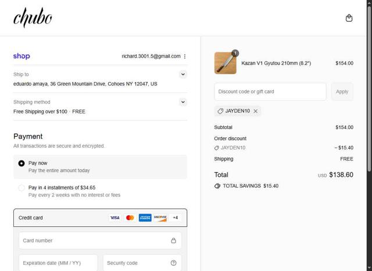Click the Shop pay logo

[x=22, y=56]
